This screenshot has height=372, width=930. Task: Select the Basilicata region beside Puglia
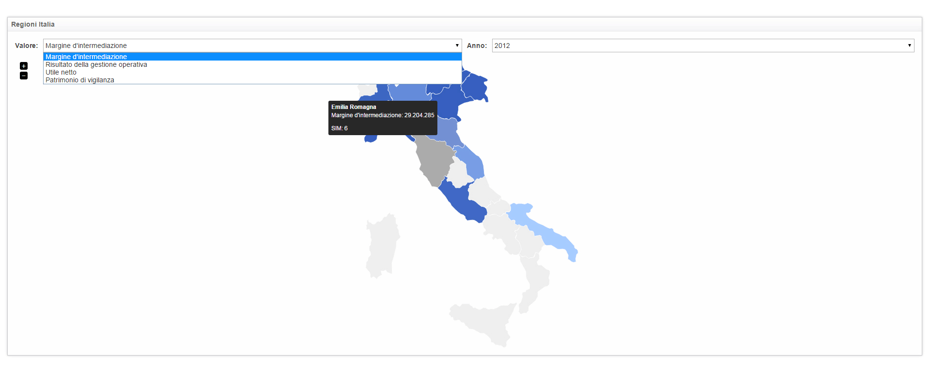pyautogui.click(x=527, y=242)
